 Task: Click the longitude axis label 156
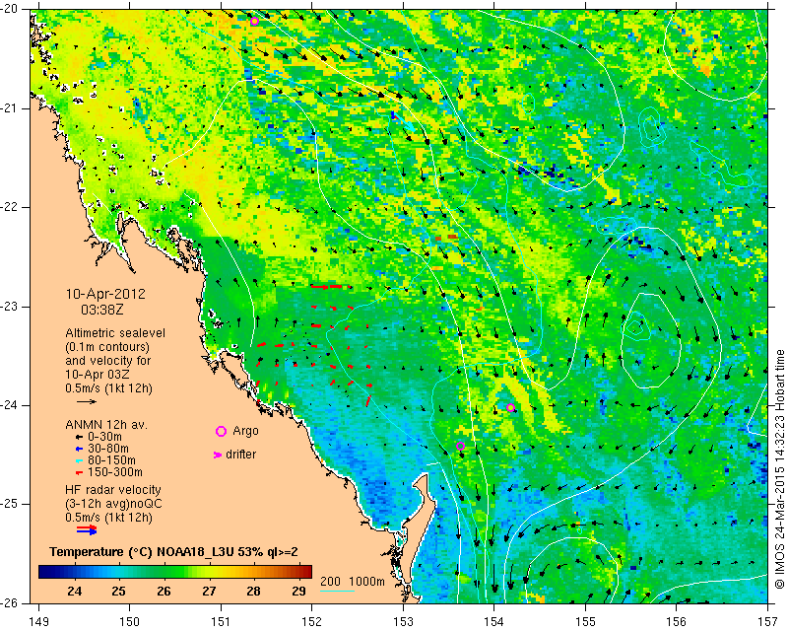coord(677,622)
